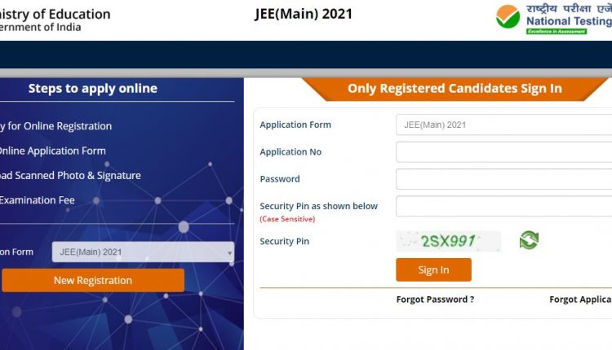
Task: Click the orange Sign In button
Action: pos(433,269)
